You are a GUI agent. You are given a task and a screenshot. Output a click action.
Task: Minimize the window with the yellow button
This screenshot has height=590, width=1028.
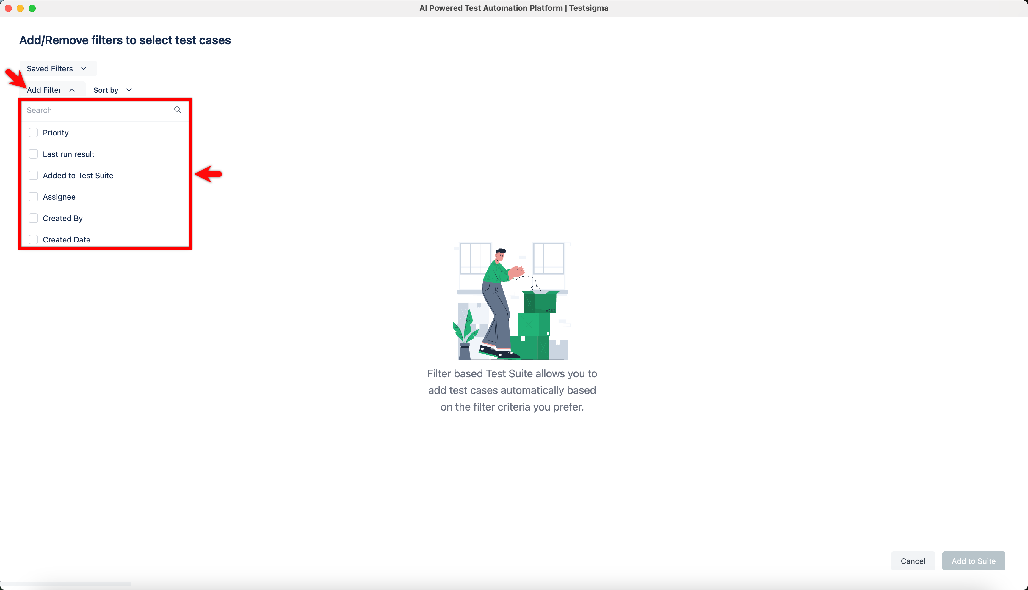[x=20, y=8]
